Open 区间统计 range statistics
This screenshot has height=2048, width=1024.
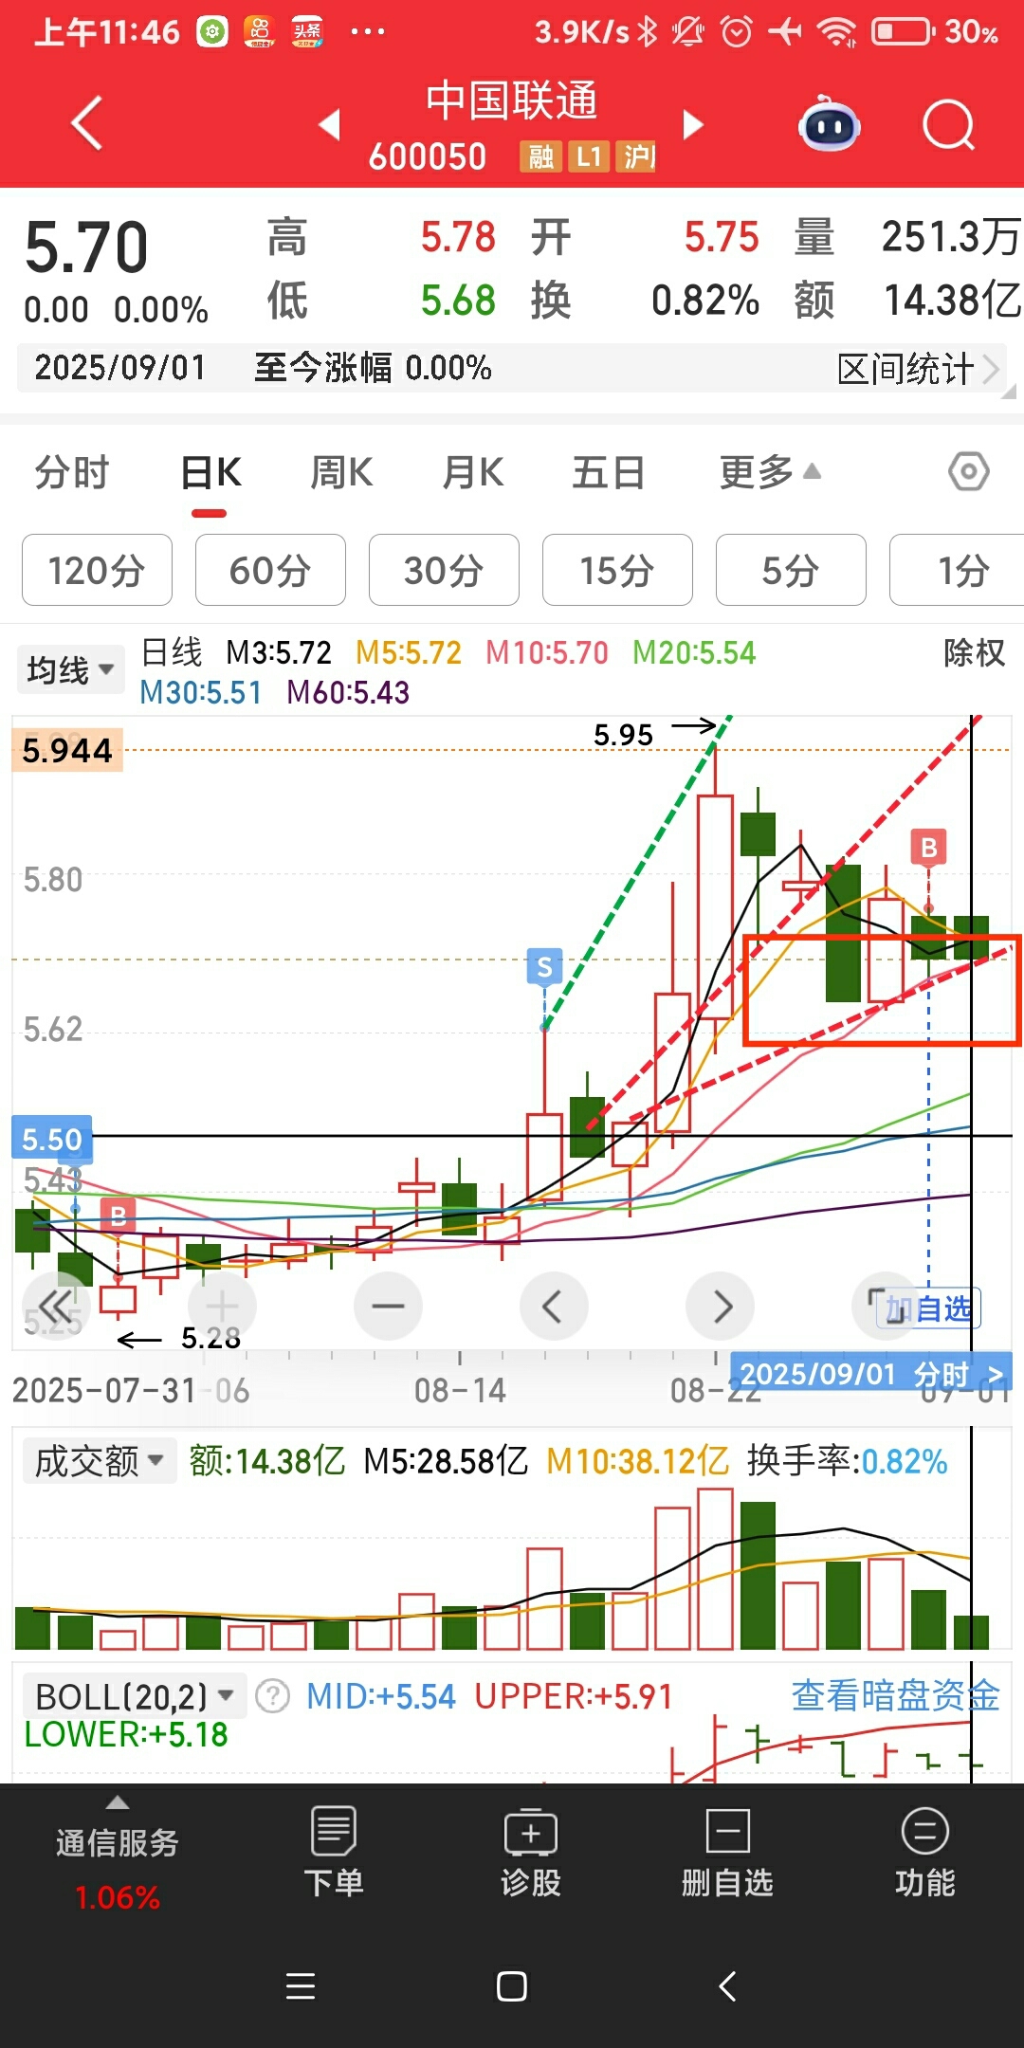[x=917, y=369]
